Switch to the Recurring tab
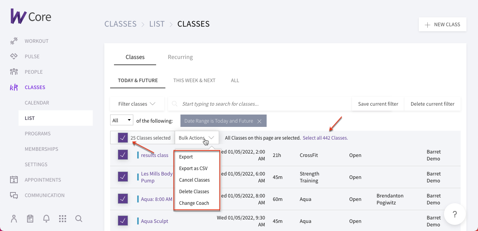 click(x=180, y=57)
